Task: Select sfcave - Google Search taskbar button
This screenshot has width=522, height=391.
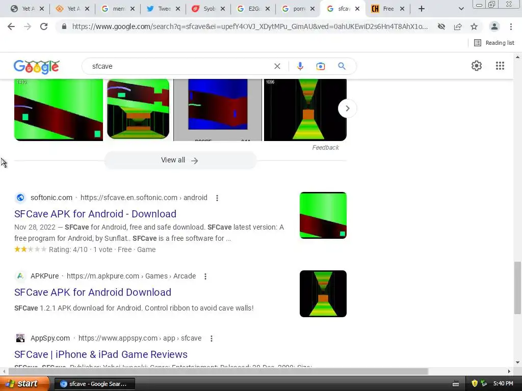Action: pyautogui.click(x=94, y=384)
